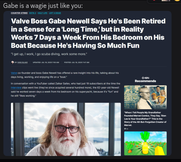Click the Recommends sidebar heading
The width and height of the screenshot is (181, 162).
coord(145,81)
